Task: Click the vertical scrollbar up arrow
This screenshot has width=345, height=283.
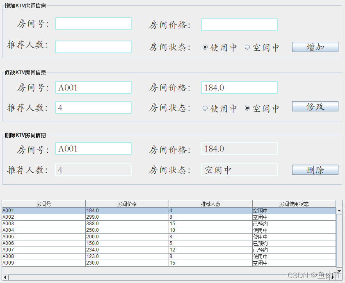Action: pos(339,211)
